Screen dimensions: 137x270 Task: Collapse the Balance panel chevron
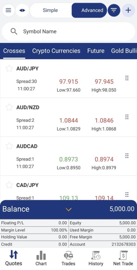coord(68,209)
